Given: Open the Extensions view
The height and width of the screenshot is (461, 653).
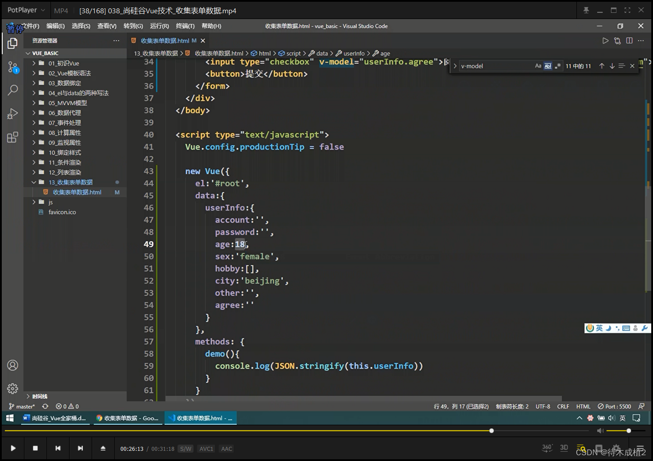Looking at the screenshot, I should (12, 137).
